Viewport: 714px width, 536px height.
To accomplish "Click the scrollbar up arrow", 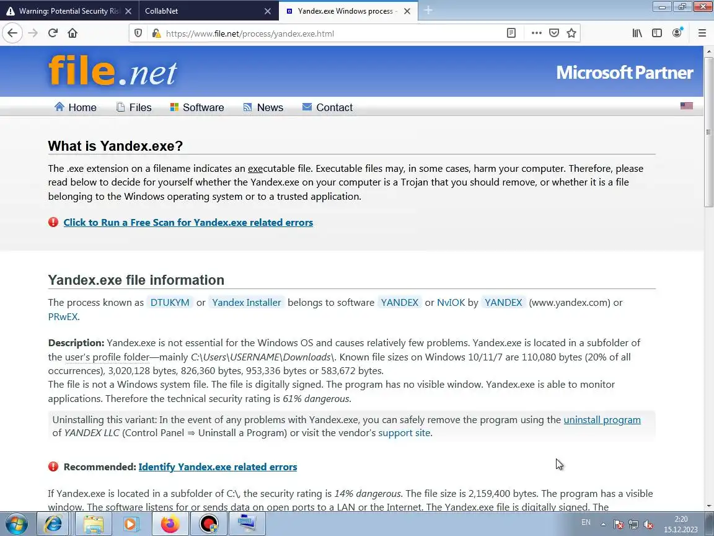I will (708, 51).
